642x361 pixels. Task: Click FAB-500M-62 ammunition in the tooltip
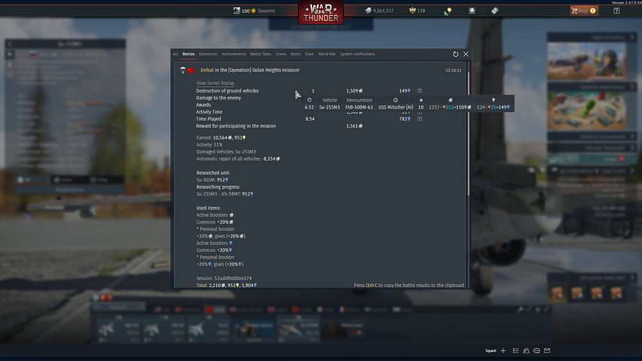[359, 107]
